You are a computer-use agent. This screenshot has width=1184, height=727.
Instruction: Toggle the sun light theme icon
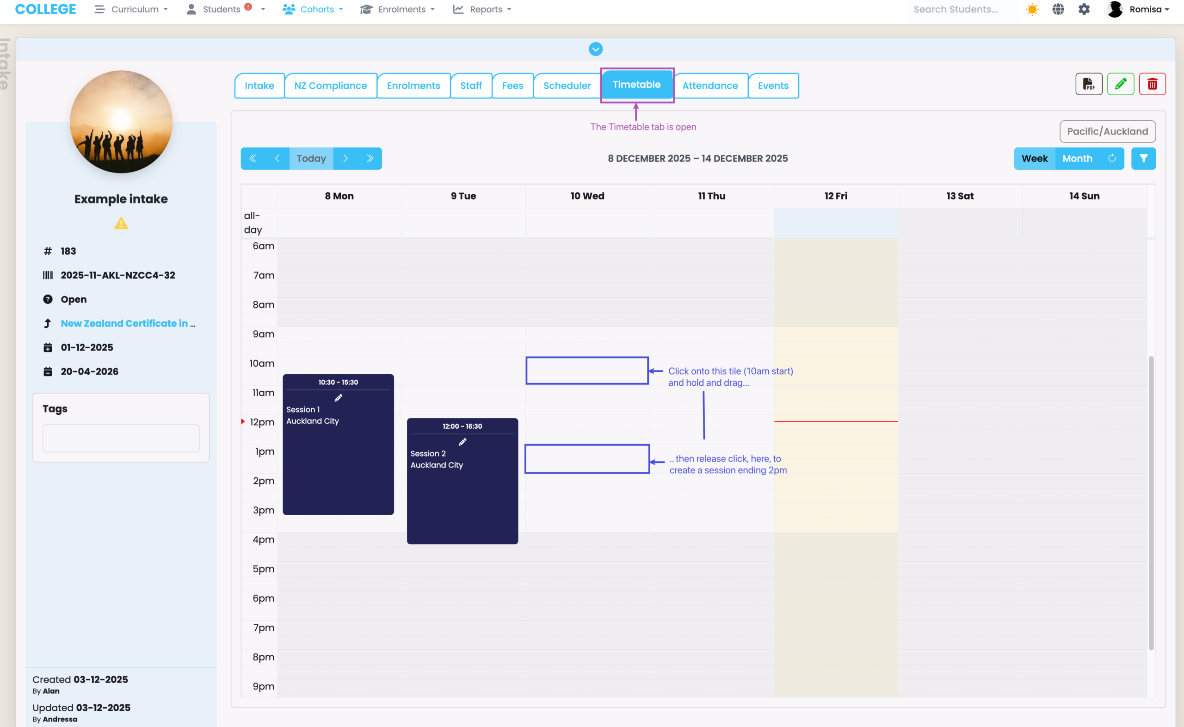1032,9
